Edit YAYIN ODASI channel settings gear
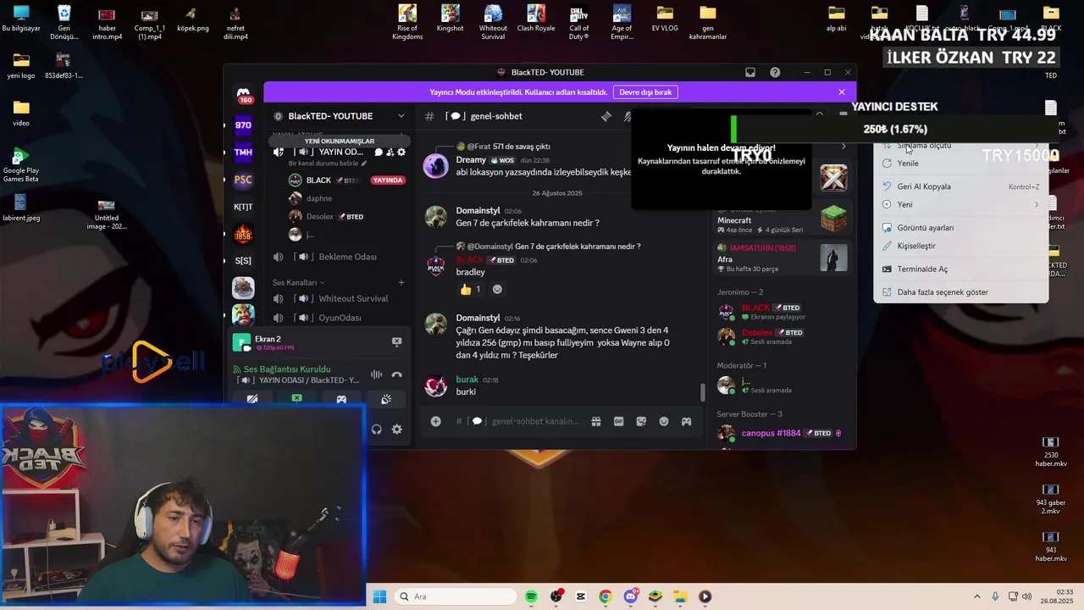1084x610 pixels. click(x=401, y=152)
